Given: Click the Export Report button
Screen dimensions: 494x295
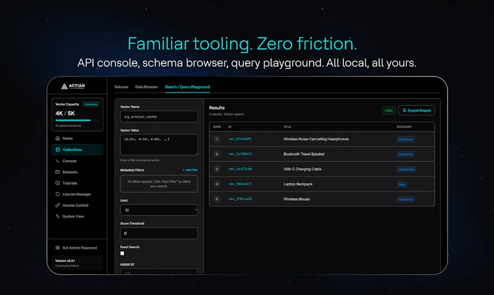Looking at the screenshot, I should [416, 110].
